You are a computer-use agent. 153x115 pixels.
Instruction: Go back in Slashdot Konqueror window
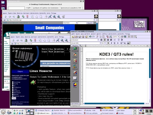click(x=10, y=17)
